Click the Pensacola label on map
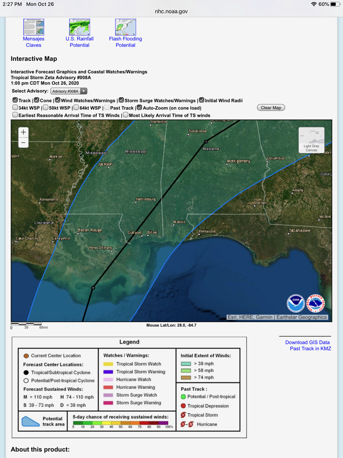 (207, 231)
